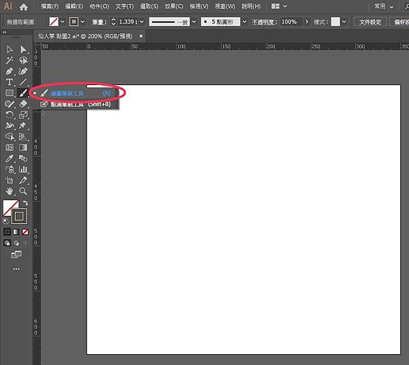Choose 點滴筆刷工具 (Shift+B) from the flyout
Image resolution: width=409 pixels, height=365 pixels.
tap(75, 104)
